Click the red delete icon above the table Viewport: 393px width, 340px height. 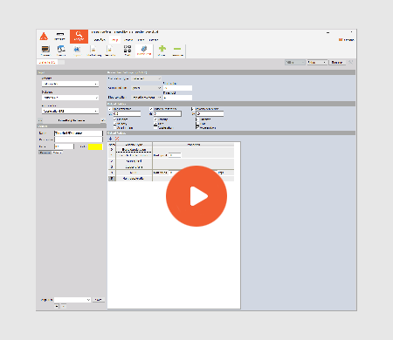(117, 139)
